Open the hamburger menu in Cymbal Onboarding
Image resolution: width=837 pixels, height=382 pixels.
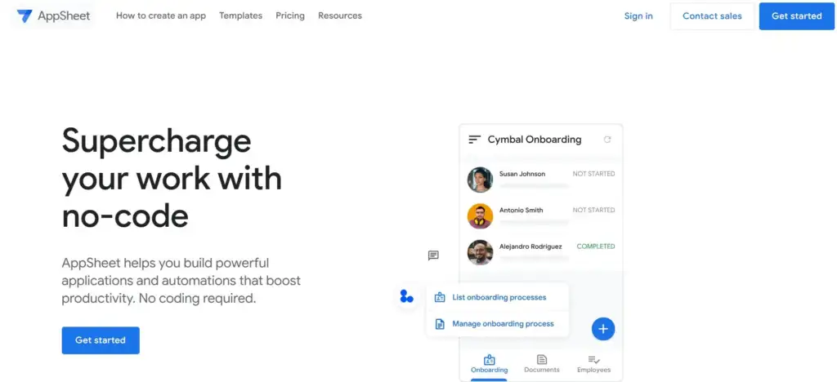pyautogui.click(x=474, y=140)
